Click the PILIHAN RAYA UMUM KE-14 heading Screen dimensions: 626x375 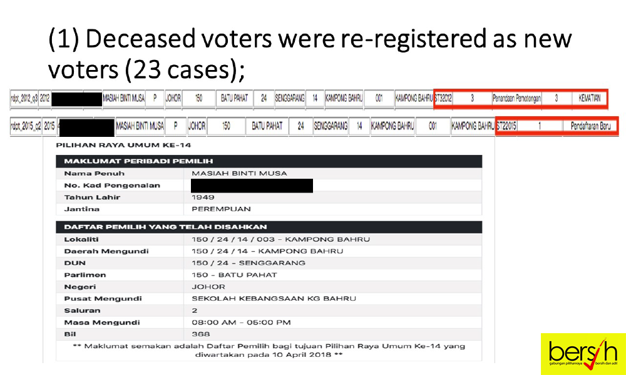pos(123,146)
